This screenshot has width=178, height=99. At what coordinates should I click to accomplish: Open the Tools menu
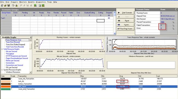coord(49,2)
